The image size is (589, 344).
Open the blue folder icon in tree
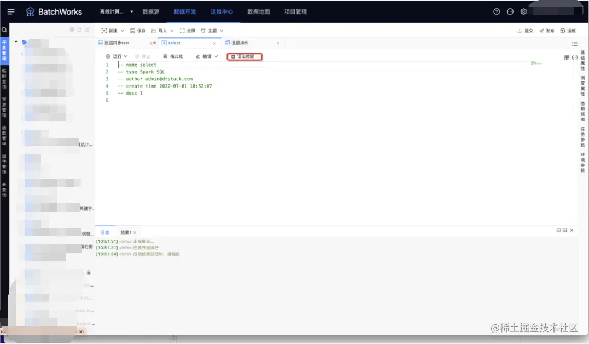(x=25, y=43)
